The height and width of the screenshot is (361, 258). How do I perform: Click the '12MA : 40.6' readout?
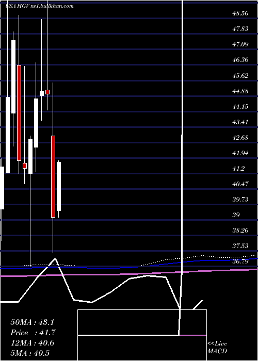pyautogui.click(x=32, y=343)
